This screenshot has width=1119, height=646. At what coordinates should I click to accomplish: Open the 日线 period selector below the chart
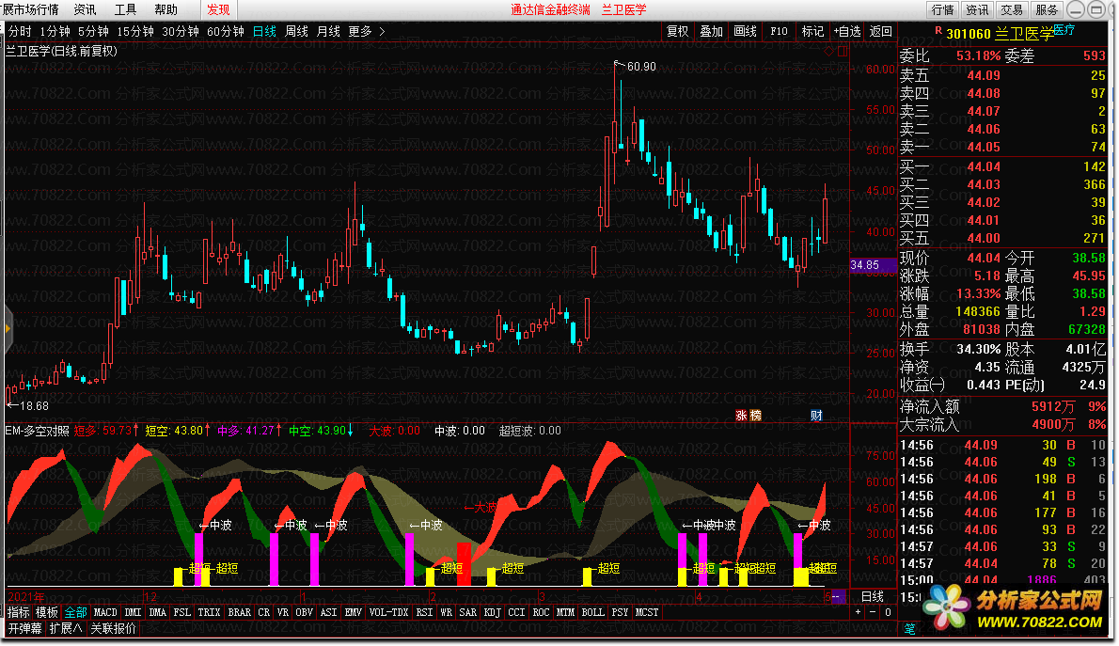click(x=873, y=597)
